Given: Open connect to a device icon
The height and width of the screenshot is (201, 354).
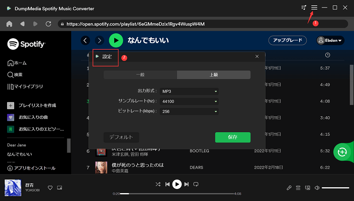Looking at the screenshot, I should pyautogui.click(x=308, y=188).
